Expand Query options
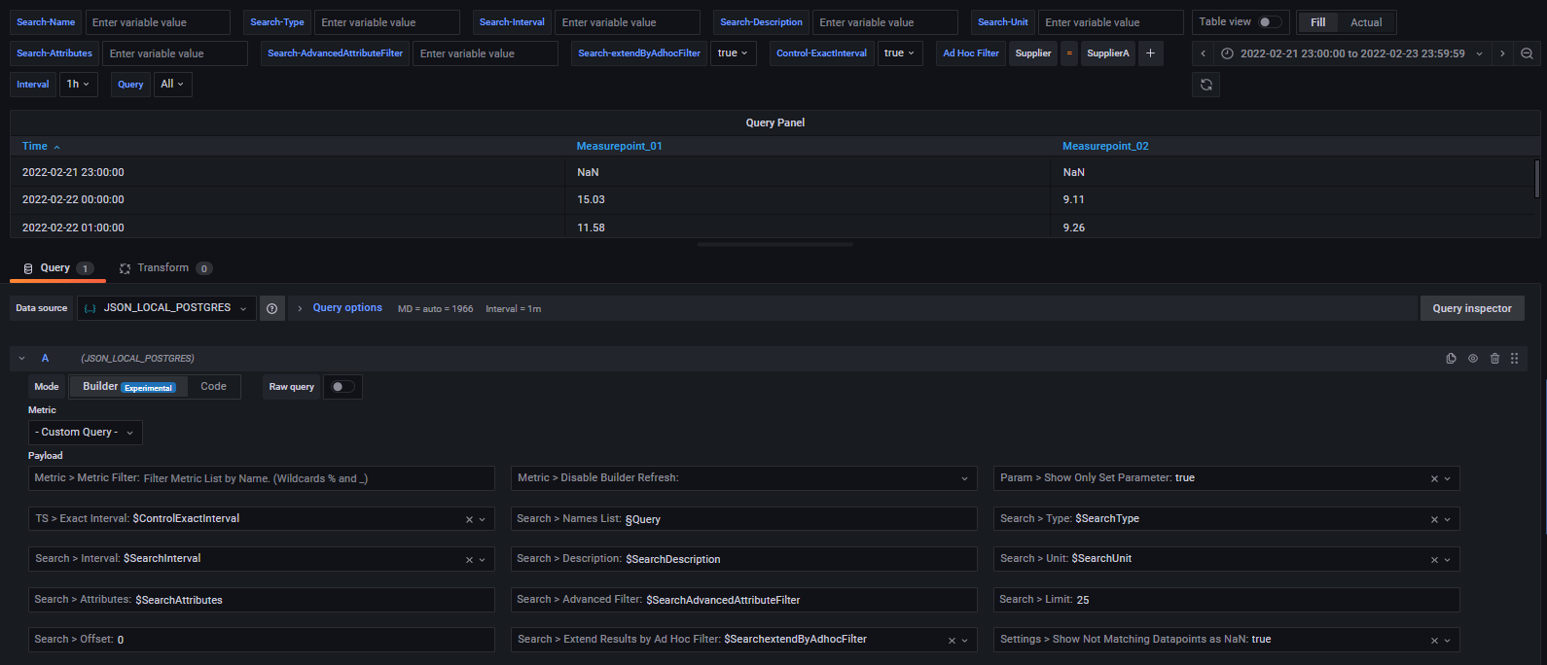The image size is (1547, 665). [x=346, y=308]
